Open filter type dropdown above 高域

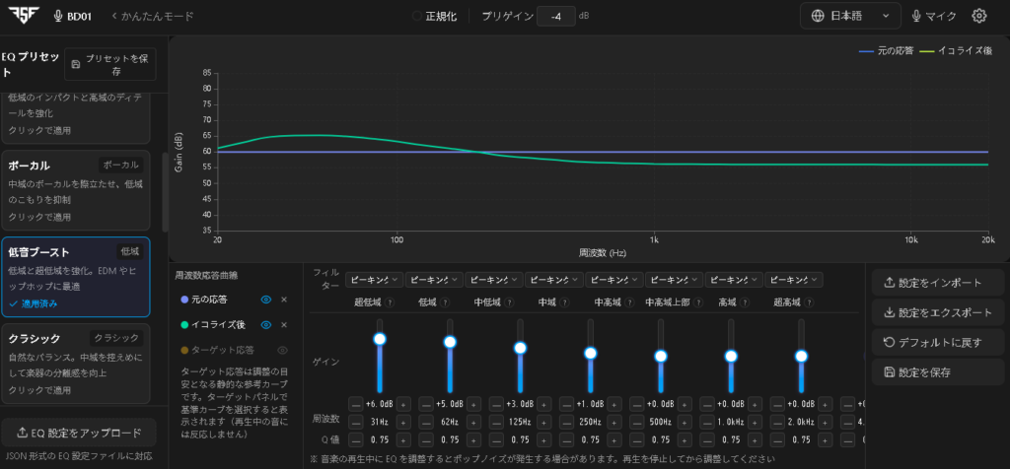(x=734, y=280)
